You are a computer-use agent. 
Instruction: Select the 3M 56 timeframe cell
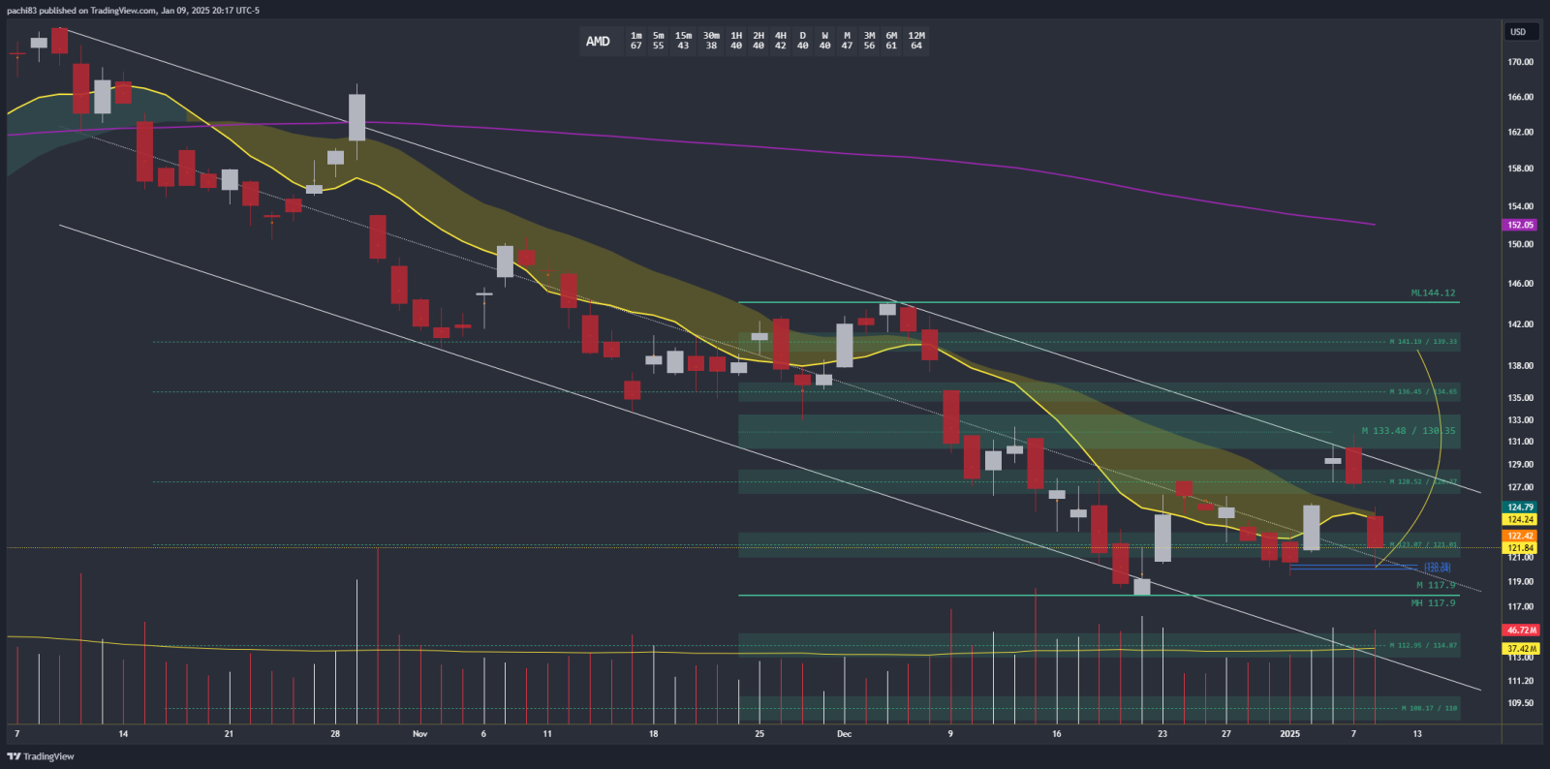[870, 41]
